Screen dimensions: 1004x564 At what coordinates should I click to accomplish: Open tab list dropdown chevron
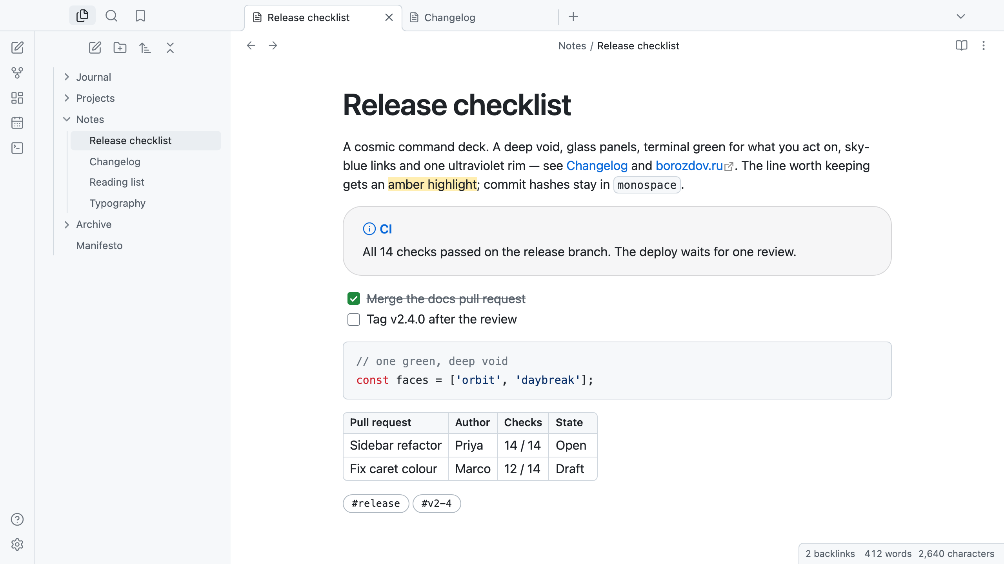coord(961,16)
